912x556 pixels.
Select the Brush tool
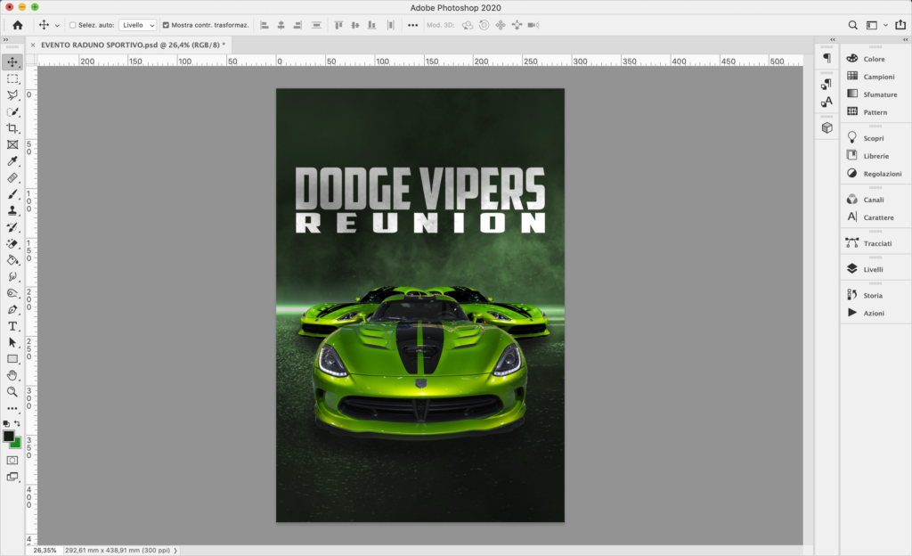12,194
